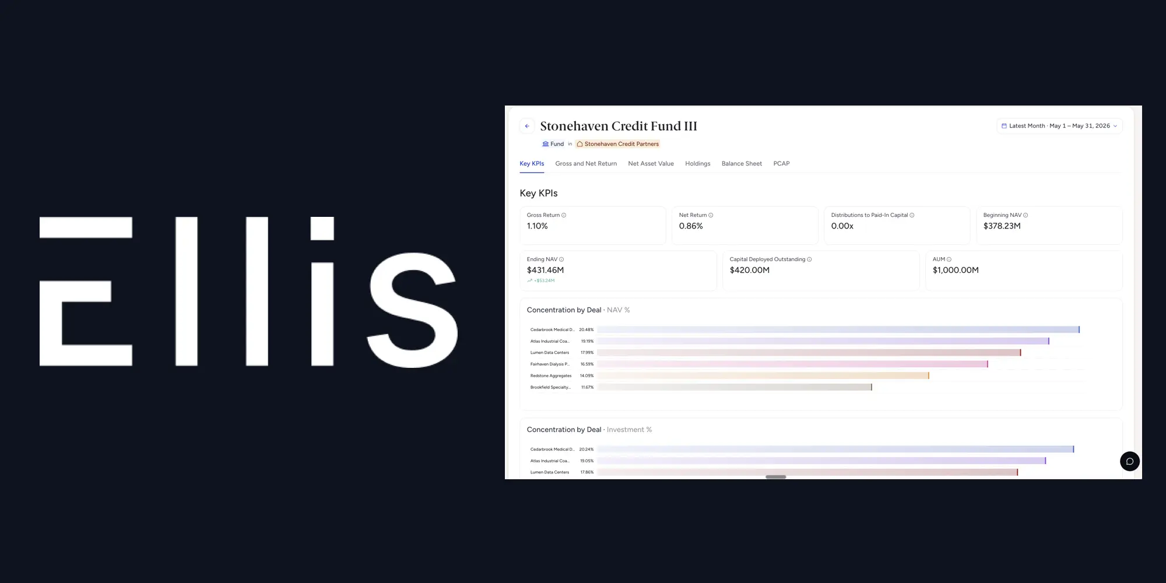This screenshot has height=583, width=1166.
Task: Click the Atlas Industrial bar in NAV % chart
Action: click(x=823, y=341)
